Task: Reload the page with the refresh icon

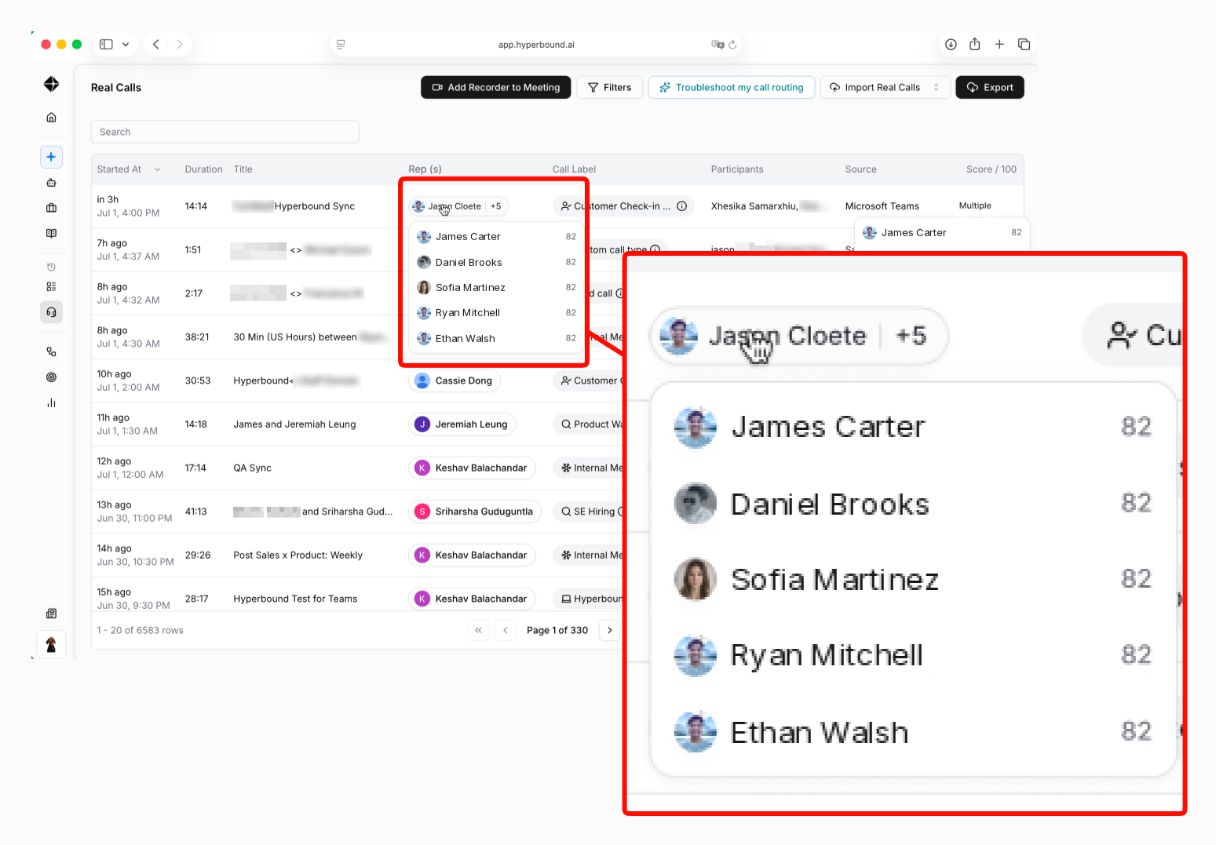Action: click(732, 45)
